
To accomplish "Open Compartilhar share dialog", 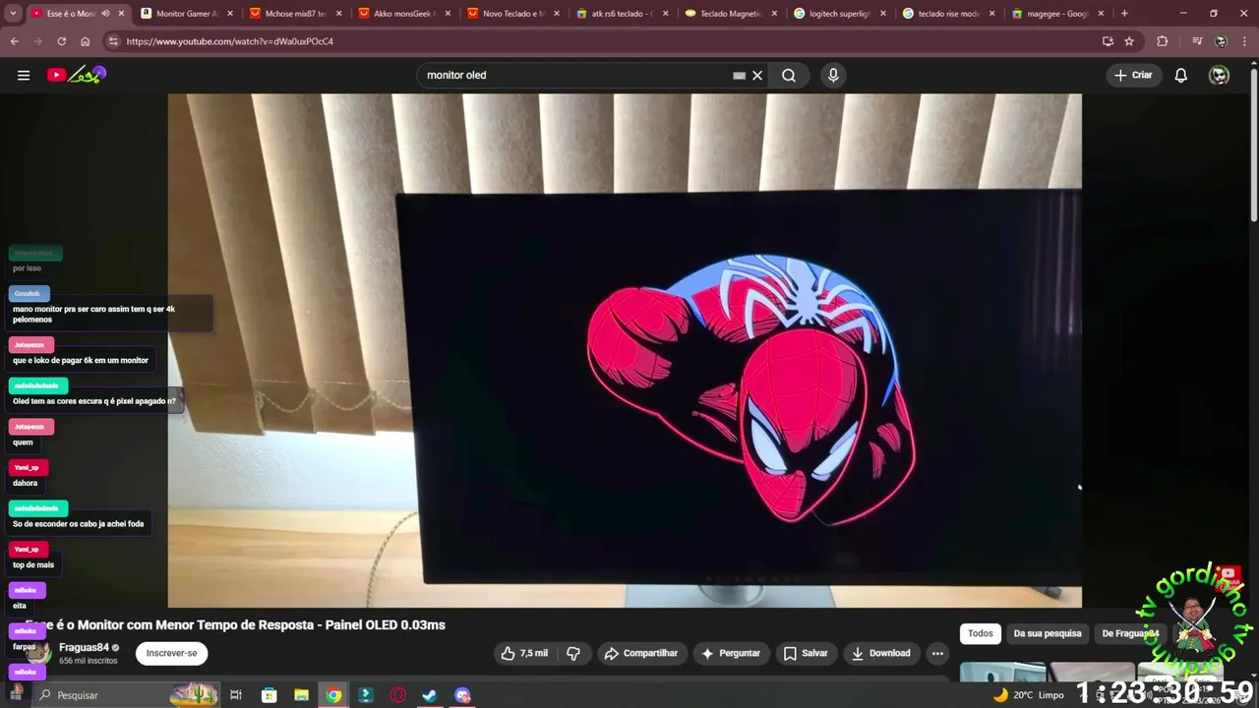I will pos(641,653).
